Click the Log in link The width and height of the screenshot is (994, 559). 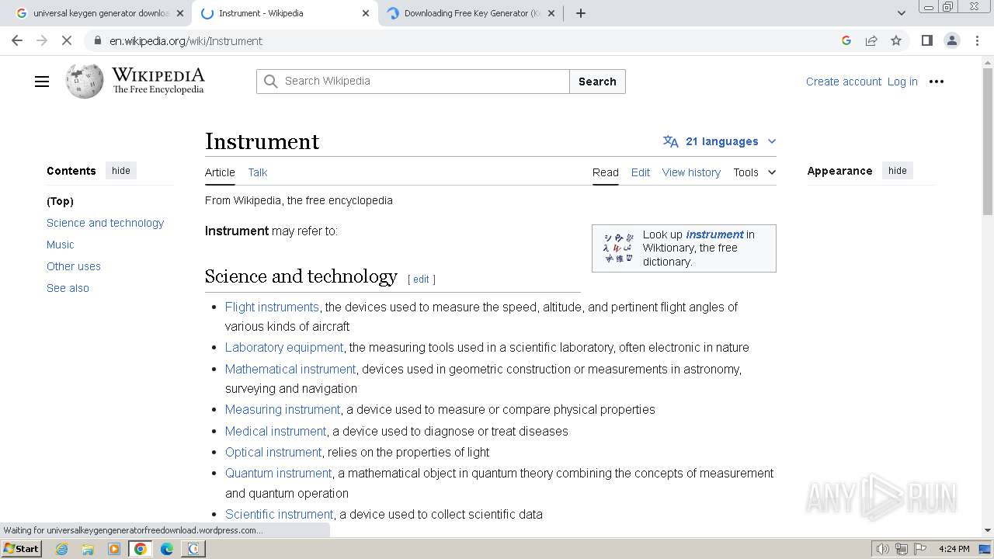902,82
